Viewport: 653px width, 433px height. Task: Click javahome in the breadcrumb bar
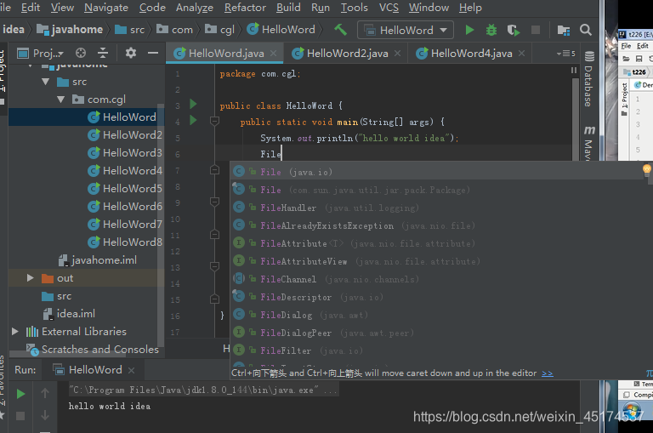(x=70, y=30)
